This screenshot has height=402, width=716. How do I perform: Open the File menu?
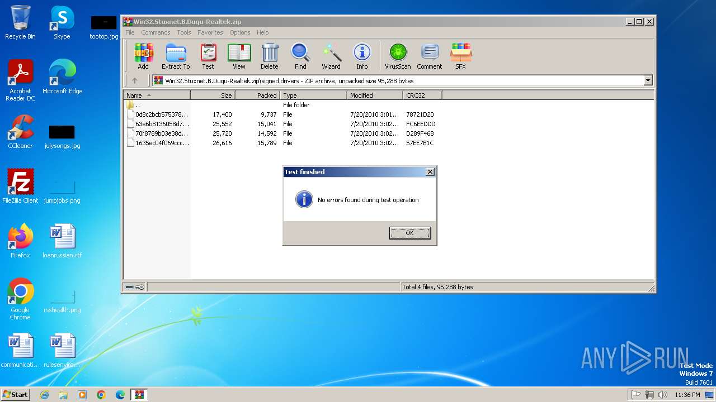pos(130,32)
